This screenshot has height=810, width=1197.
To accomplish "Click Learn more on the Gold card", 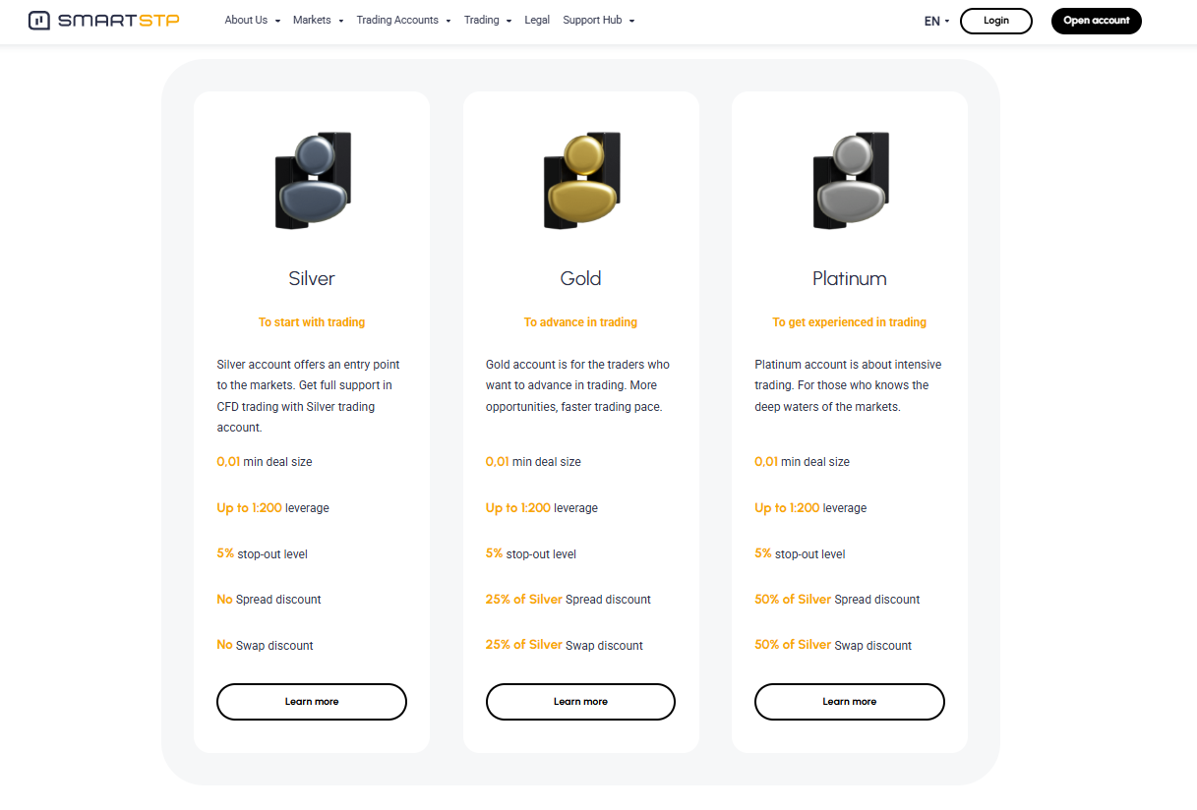I will (580, 701).
